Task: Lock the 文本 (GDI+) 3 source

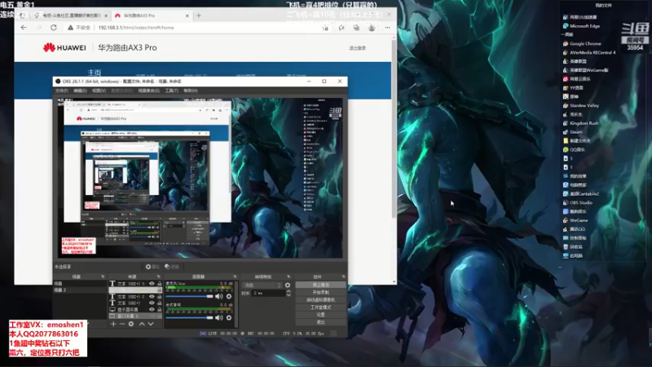Action: pos(159,284)
